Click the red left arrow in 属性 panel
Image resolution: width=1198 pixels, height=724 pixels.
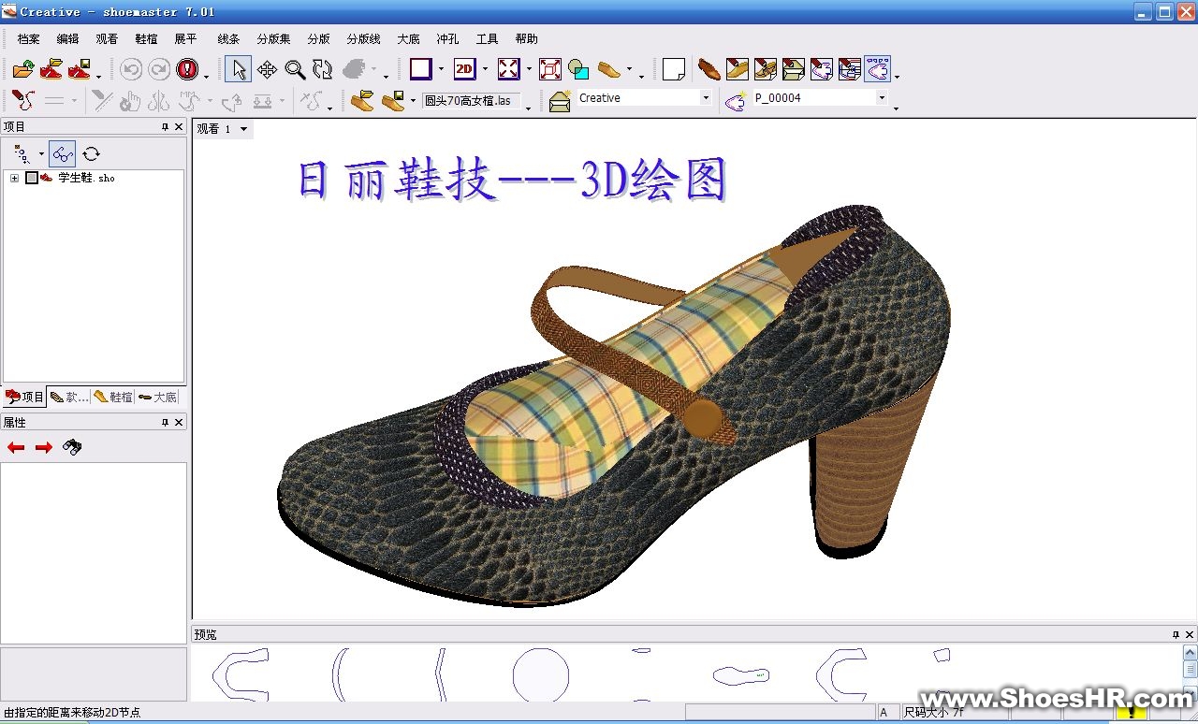click(16, 448)
